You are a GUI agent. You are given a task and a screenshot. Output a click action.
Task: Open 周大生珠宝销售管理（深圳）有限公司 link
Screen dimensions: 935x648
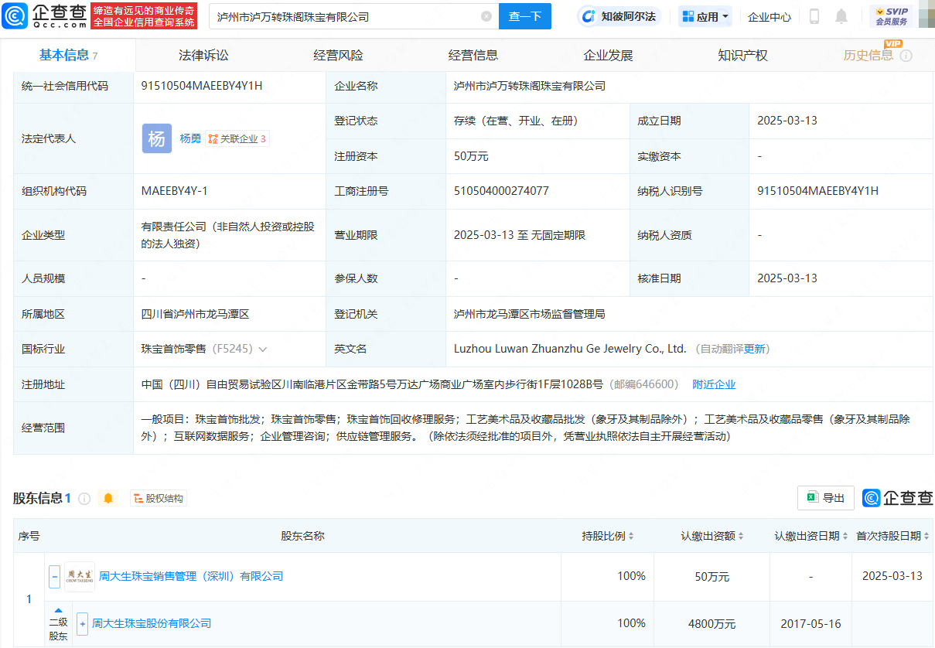coord(191,577)
